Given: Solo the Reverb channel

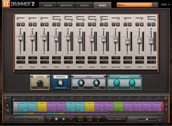Looking at the screenshot, I should click(101, 24).
